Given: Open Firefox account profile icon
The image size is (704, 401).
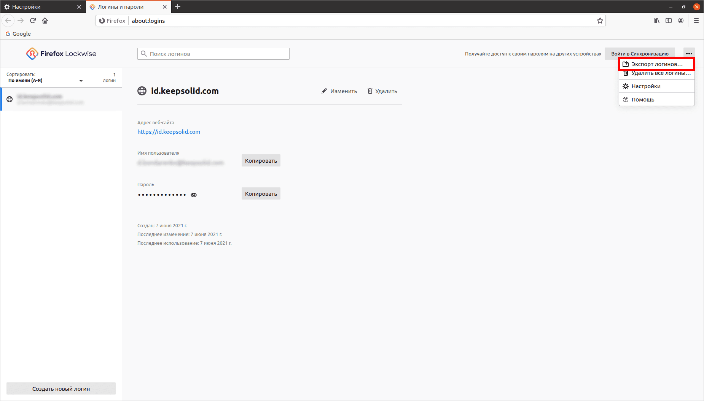Looking at the screenshot, I should tap(681, 21).
